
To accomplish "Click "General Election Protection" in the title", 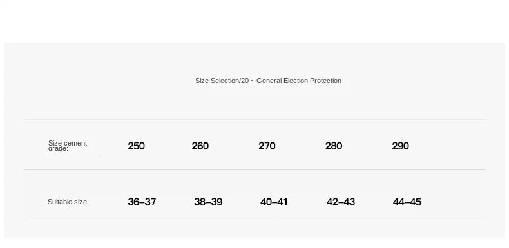I will [x=299, y=81].
